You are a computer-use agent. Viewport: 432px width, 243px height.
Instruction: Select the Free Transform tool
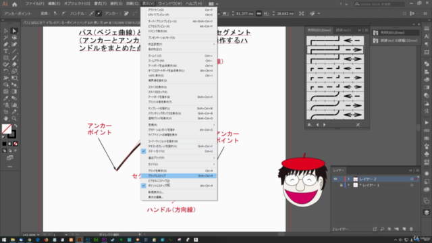pyautogui.click(x=14, y=78)
